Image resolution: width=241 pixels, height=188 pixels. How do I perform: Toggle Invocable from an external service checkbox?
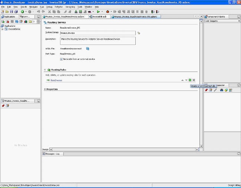pyautogui.click(x=61, y=59)
